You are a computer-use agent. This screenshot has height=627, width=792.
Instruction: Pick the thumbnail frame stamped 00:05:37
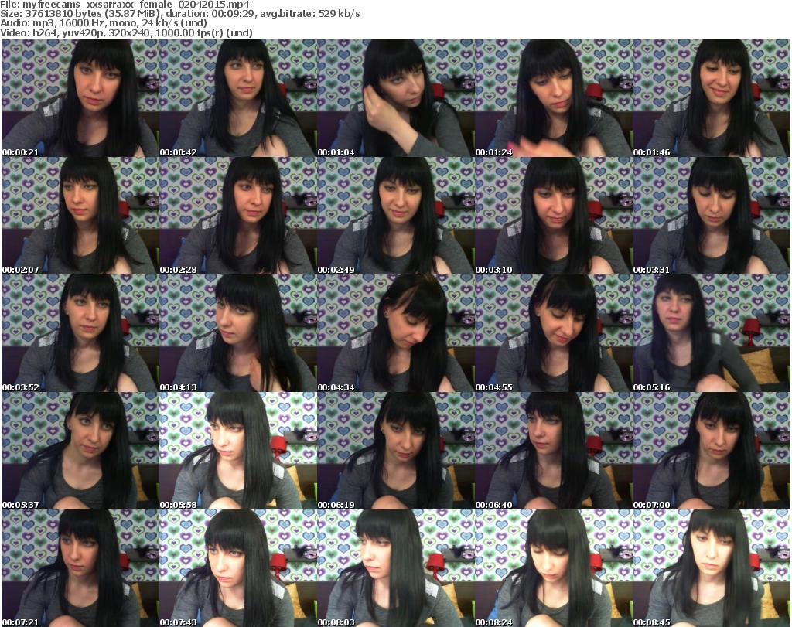(x=80, y=451)
